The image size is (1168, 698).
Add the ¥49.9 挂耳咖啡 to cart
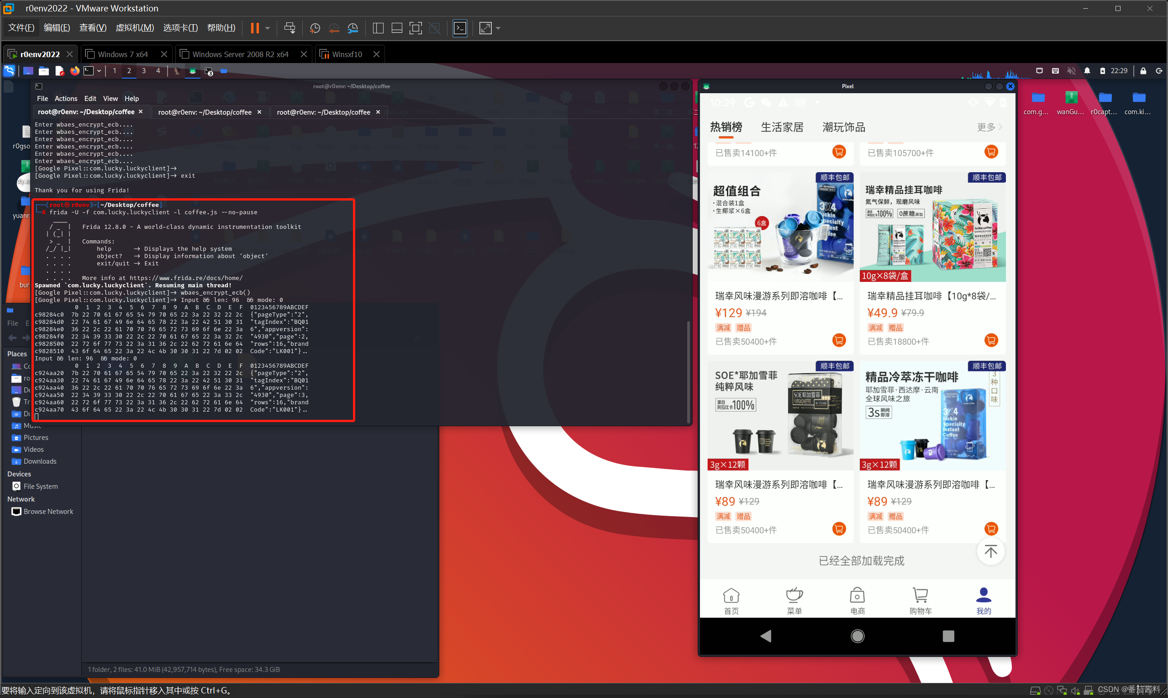(991, 340)
